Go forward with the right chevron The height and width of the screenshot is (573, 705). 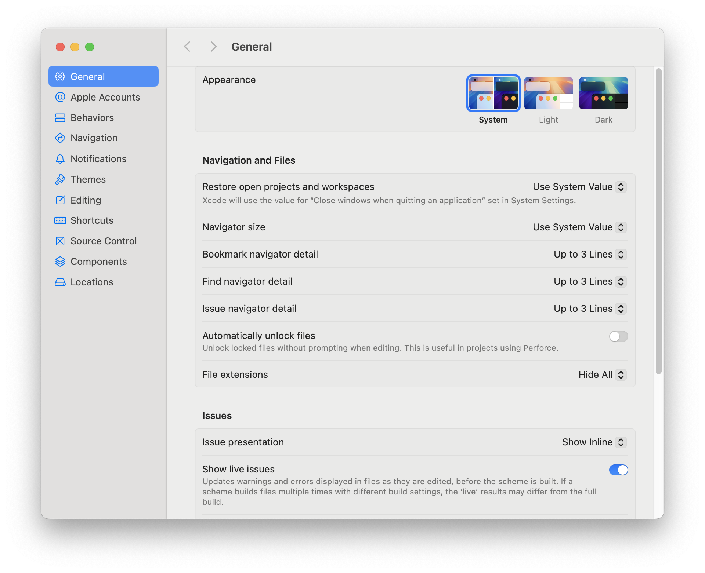coord(213,47)
